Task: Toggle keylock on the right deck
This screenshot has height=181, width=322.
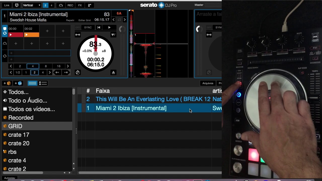Action: point(209,35)
